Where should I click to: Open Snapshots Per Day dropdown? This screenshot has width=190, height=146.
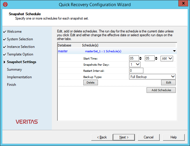(135, 64)
